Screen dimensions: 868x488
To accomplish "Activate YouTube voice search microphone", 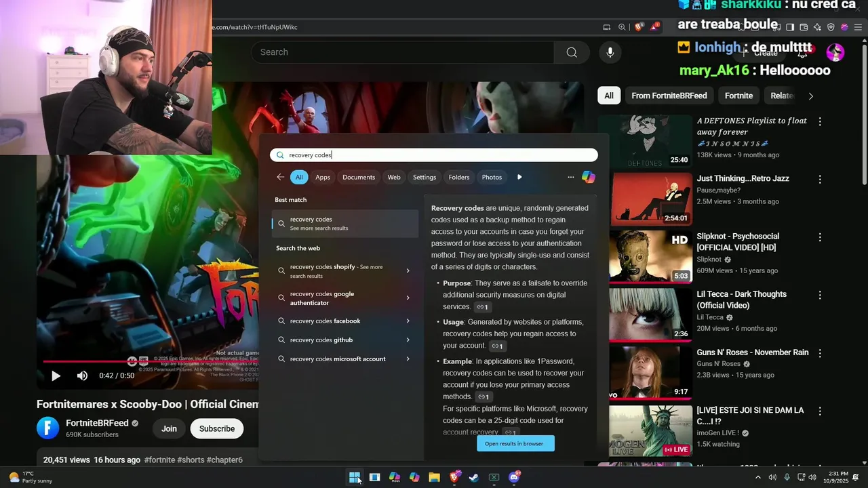I will pos(610,52).
